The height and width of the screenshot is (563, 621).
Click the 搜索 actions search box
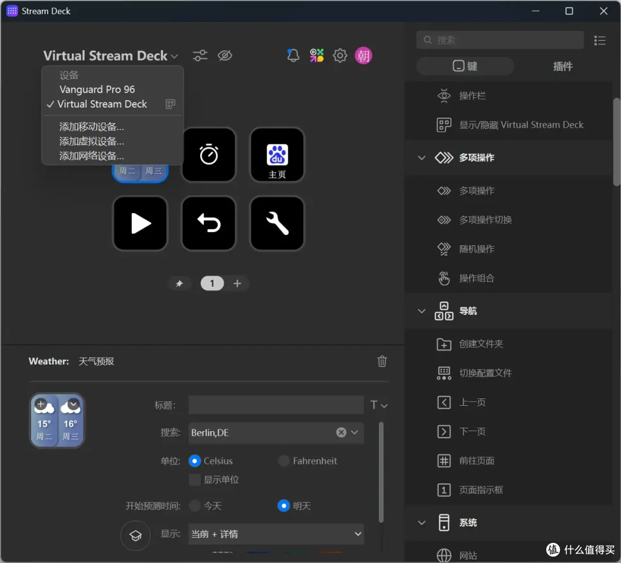point(500,40)
